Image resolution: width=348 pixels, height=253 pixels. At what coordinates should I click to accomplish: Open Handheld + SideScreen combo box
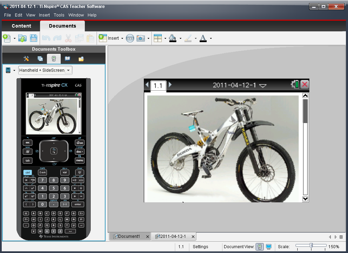pyautogui.click(x=45, y=70)
